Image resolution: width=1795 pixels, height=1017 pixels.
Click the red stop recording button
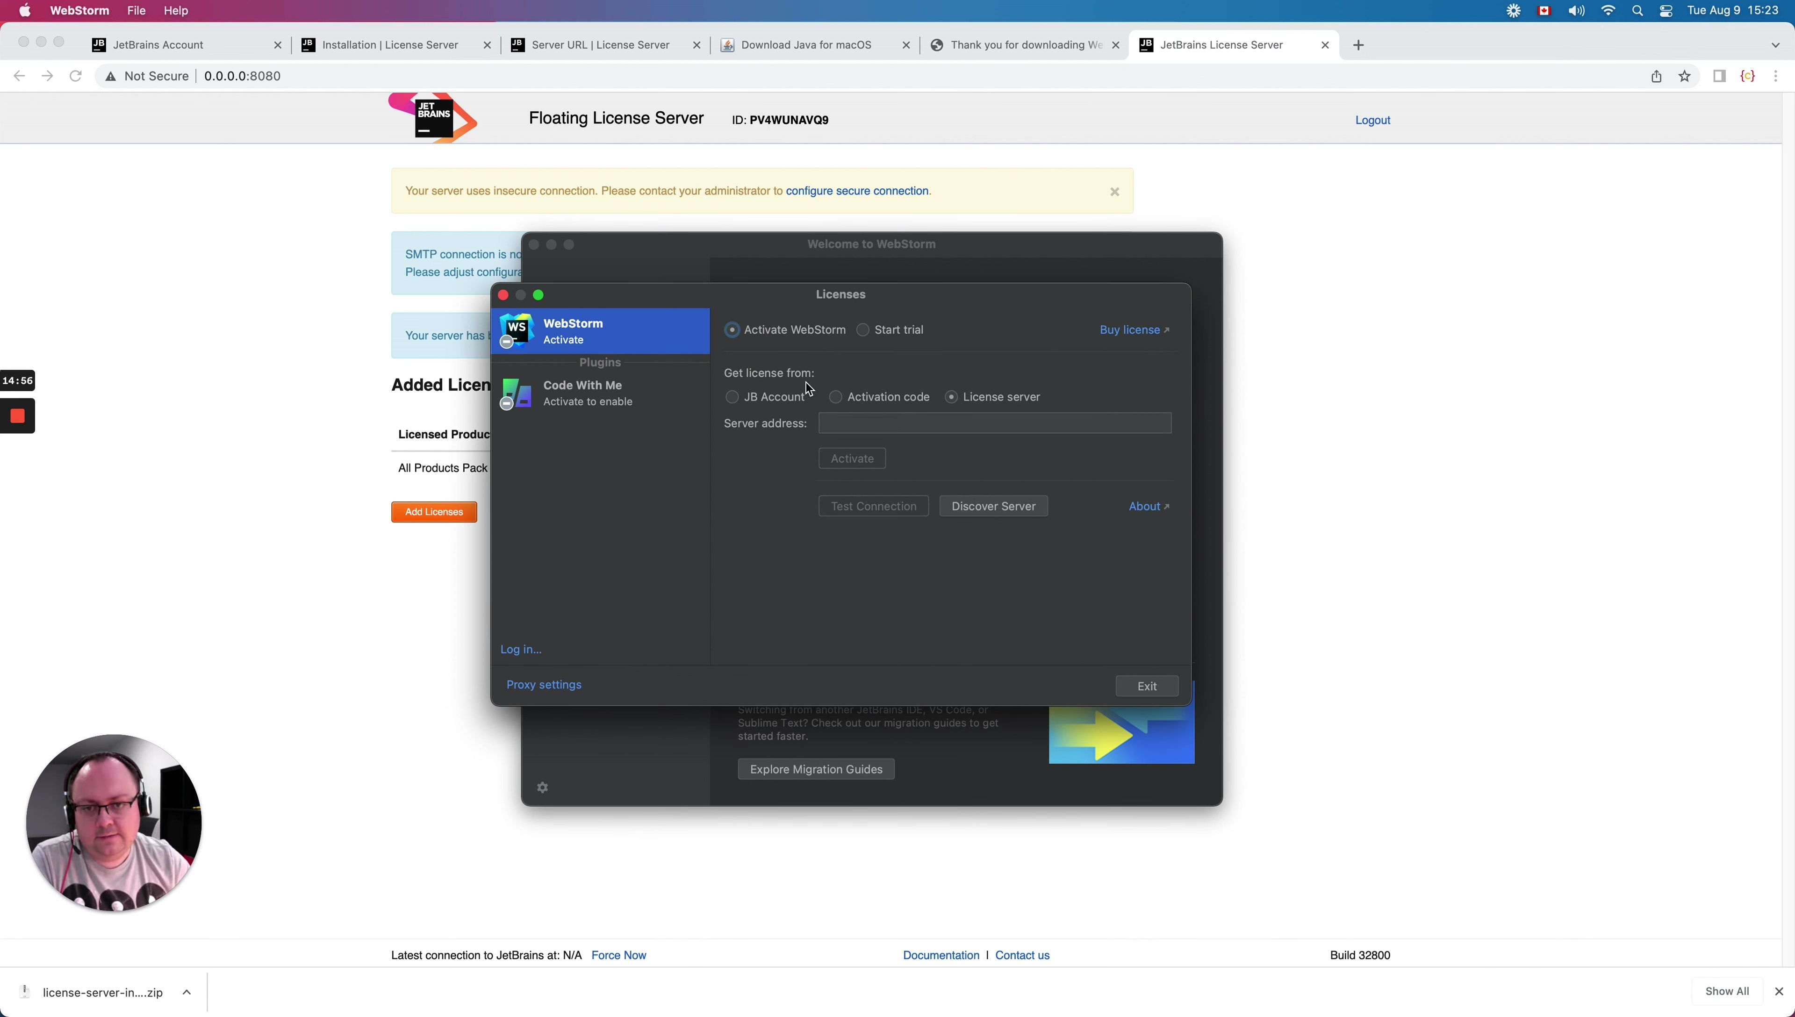pyautogui.click(x=17, y=416)
